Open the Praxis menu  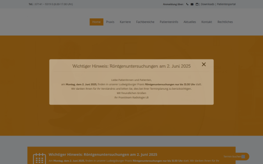pos(110,22)
